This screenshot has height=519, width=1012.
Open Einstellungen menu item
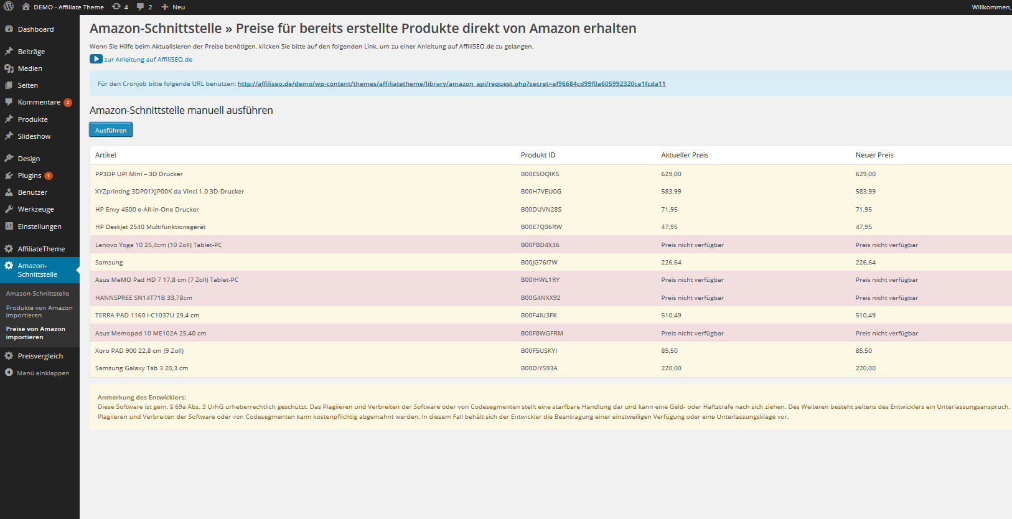[x=40, y=227]
